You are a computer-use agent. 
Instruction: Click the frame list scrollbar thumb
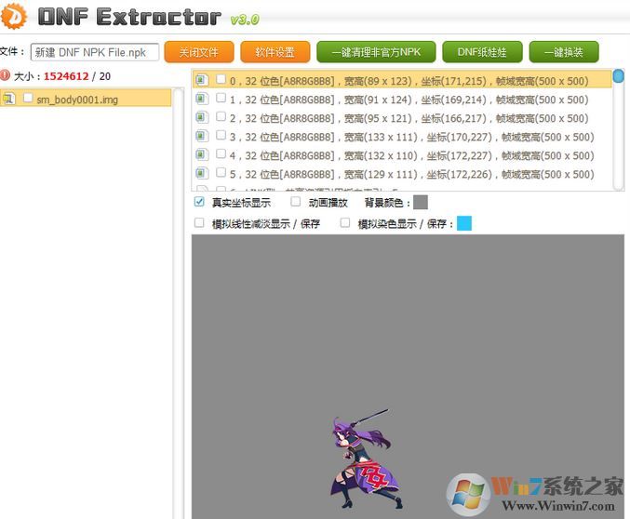point(618,76)
